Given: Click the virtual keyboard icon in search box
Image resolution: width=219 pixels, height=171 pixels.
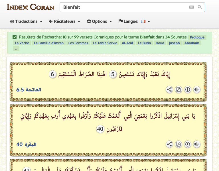Looking at the screenshot, I should point(191,7).
